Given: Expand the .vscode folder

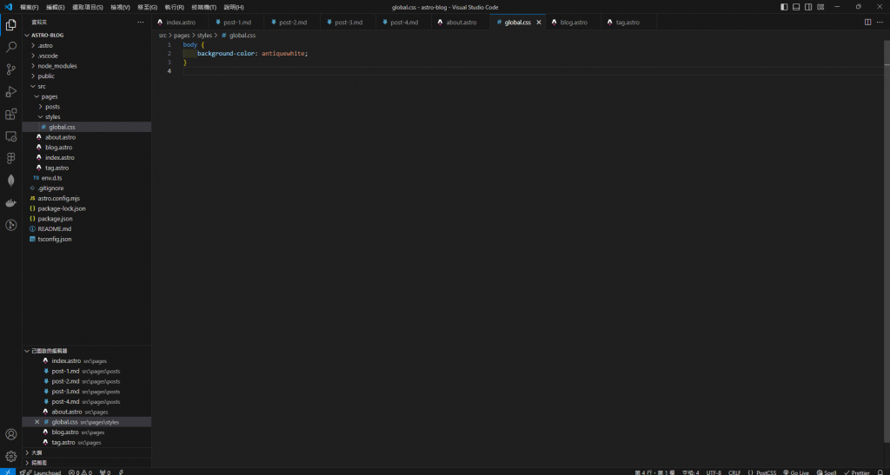Looking at the screenshot, I should pyautogui.click(x=87, y=56).
